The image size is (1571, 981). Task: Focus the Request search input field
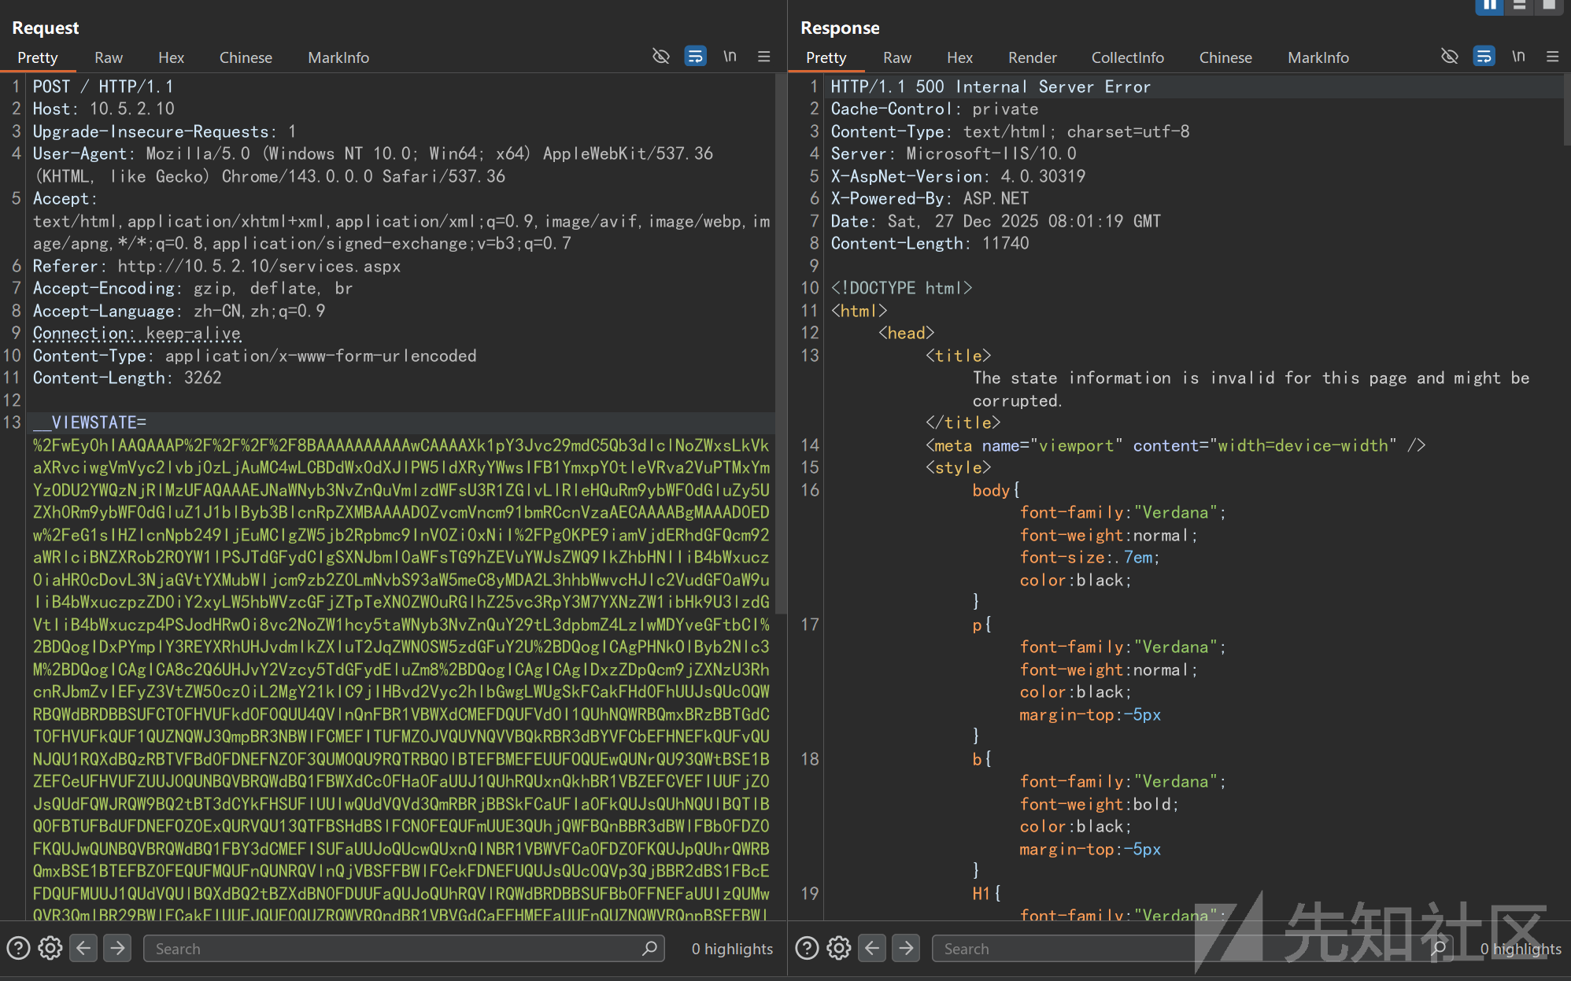click(404, 948)
